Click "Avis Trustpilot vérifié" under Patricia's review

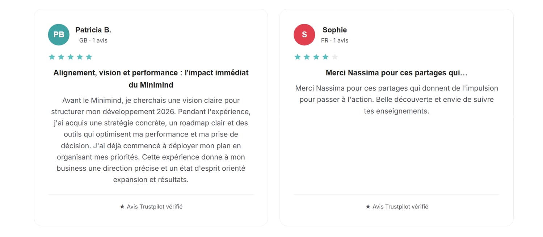tap(155, 207)
